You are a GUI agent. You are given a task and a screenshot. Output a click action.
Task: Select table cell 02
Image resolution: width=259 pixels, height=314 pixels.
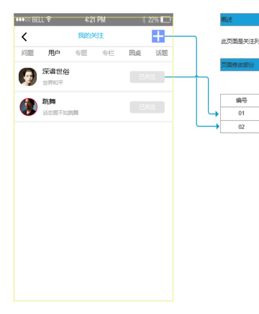pos(241,126)
